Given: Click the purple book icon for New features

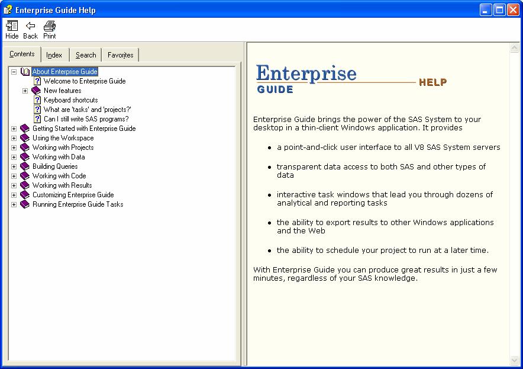Looking at the screenshot, I should pos(36,91).
